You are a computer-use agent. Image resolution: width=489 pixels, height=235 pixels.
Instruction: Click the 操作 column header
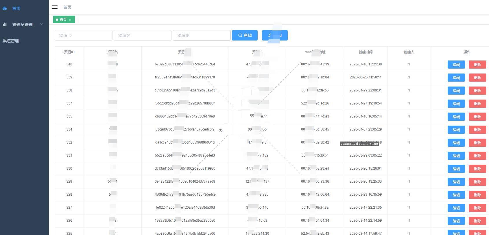[467, 52]
